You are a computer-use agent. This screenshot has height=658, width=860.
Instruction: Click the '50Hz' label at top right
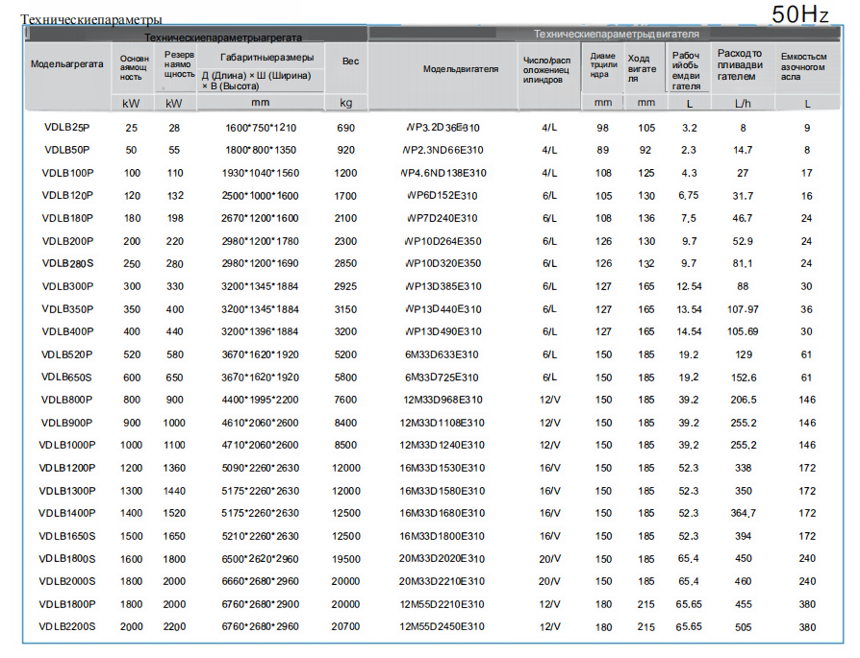pos(799,14)
